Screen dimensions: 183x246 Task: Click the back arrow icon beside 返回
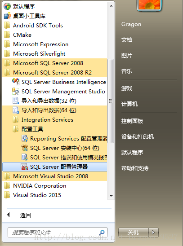tap(9, 215)
